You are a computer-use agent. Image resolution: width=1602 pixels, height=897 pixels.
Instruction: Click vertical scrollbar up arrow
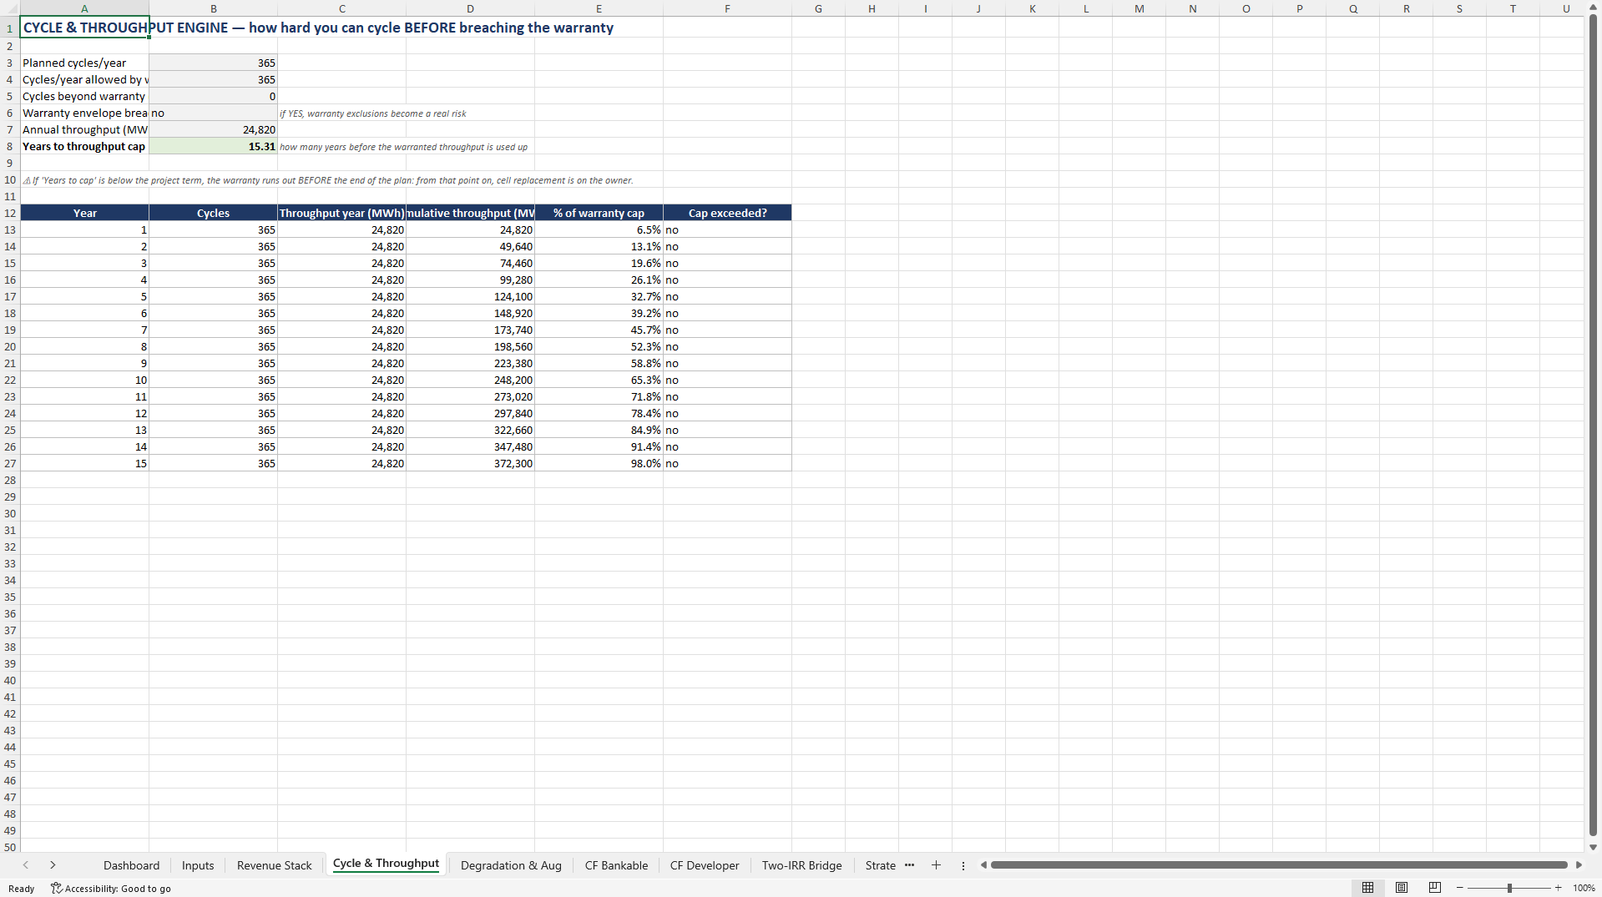pos(1593,8)
